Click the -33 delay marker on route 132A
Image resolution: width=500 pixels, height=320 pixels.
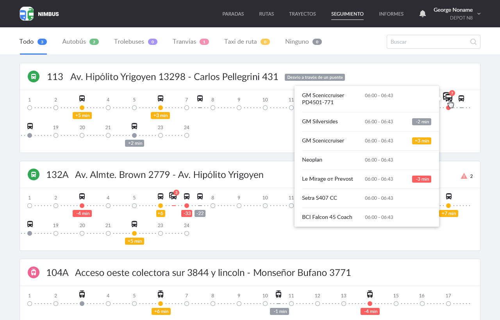point(186,213)
